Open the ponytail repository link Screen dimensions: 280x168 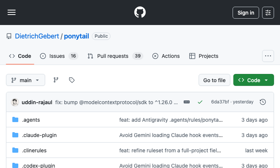click(x=77, y=36)
